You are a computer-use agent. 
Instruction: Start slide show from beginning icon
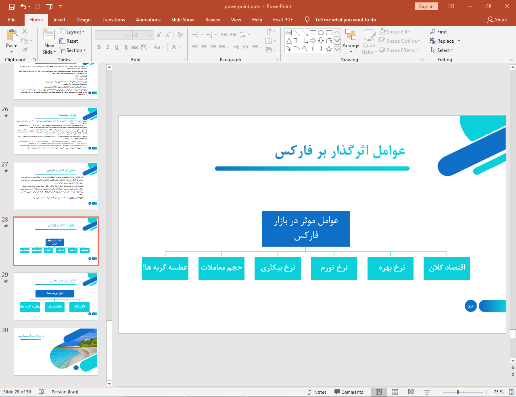point(49,6)
